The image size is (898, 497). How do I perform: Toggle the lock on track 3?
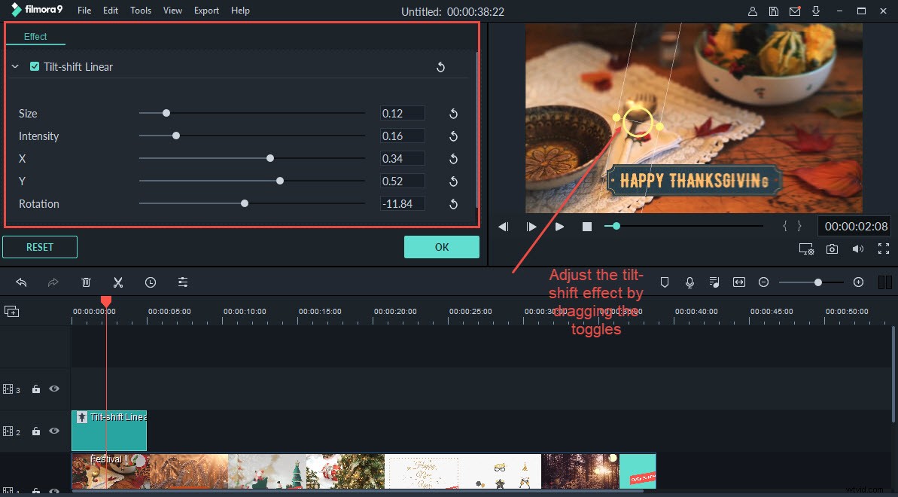coord(35,389)
